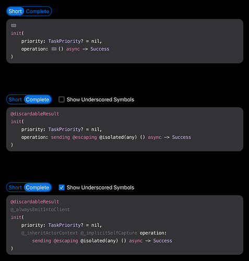Select Short in the topmost segmented control

(x=15, y=11)
